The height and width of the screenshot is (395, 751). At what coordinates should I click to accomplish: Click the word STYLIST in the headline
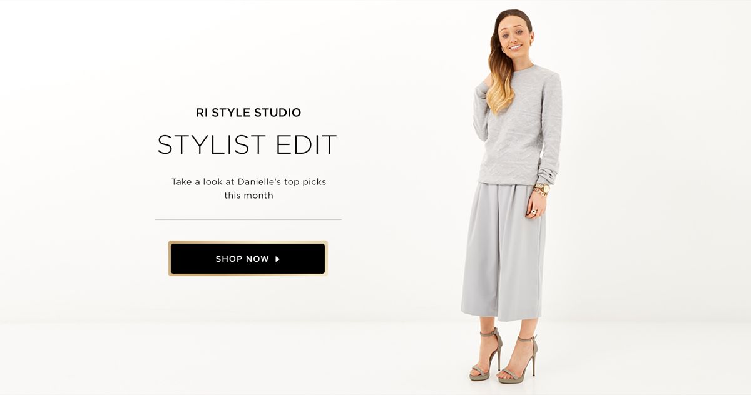[x=207, y=145]
